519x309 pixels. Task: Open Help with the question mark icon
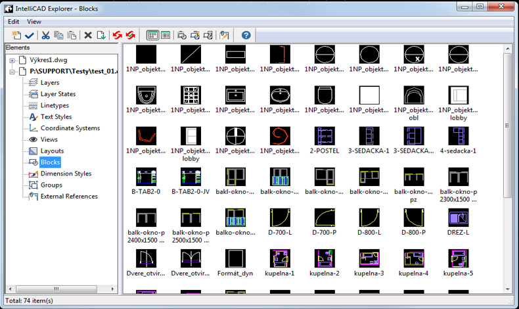click(246, 35)
